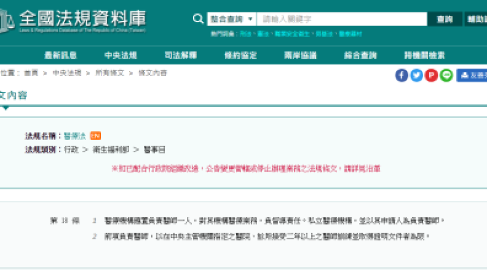
Task: Open the 司法解釋 menu
Action: pyautogui.click(x=181, y=55)
